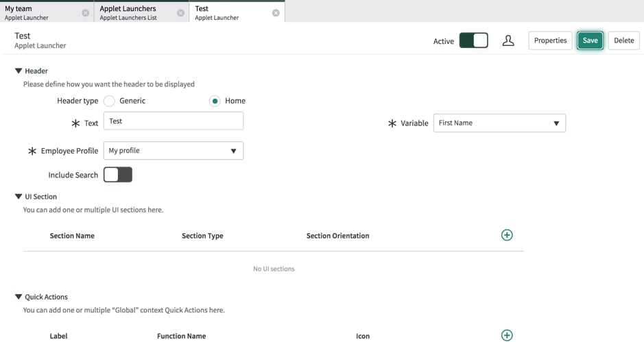Open the Properties button
The width and height of the screenshot is (644, 342).
(550, 40)
